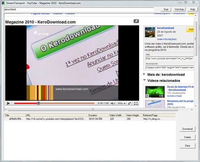Viewport: 200px width, 162px height.
Task: Open 'Dicas de Internet' related video thumbnail
Action: tap(155, 92)
